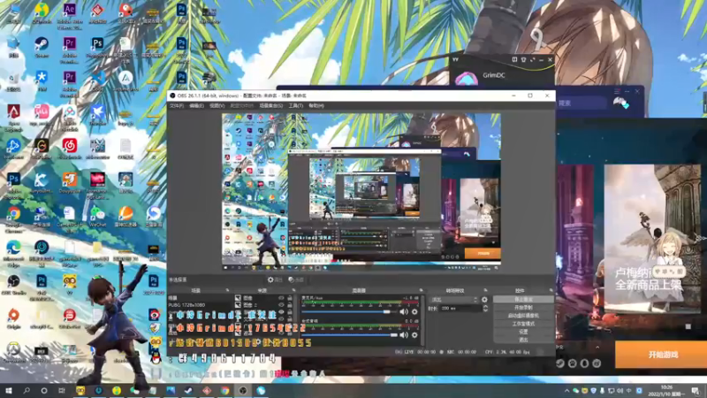Open 场景集合(S) menu in OBS
The width and height of the screenshot is (707, 398).
pos(271,105)
